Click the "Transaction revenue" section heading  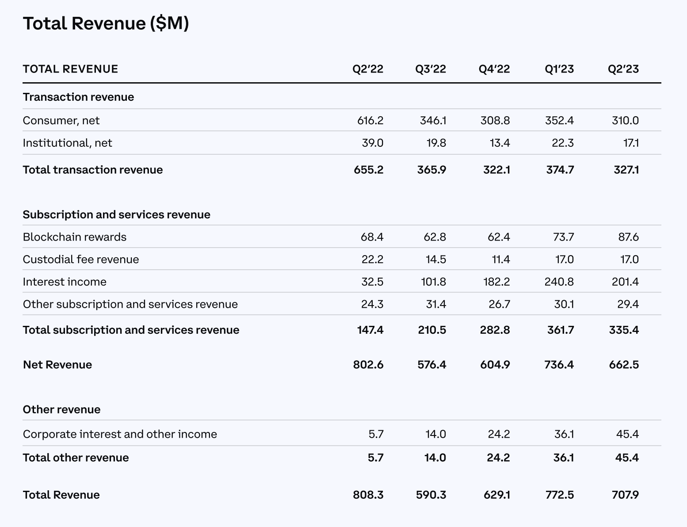(78, 97)
